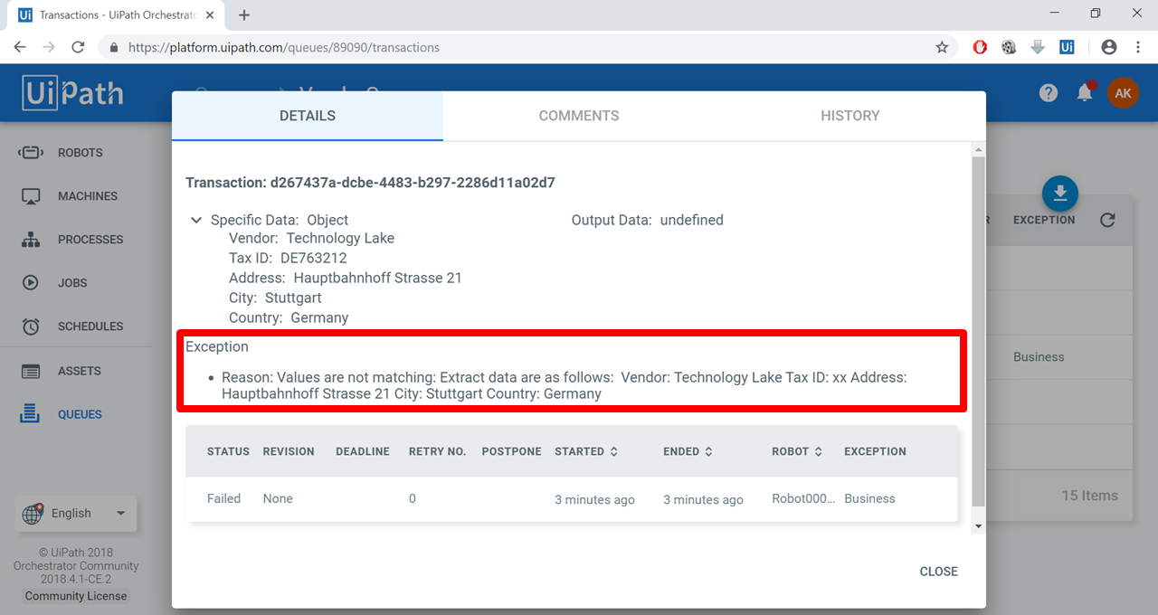Click the Deadline column header
1158x615 pixels.
(x=363, y=451)
